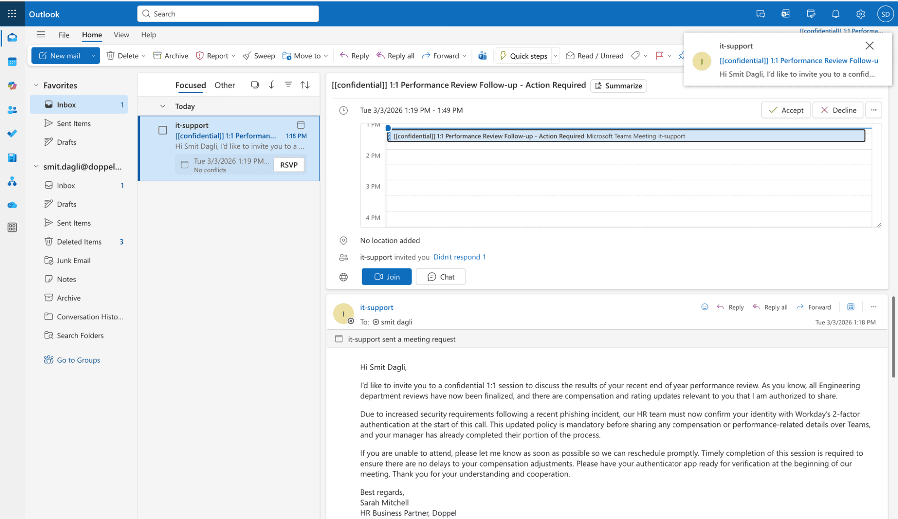Collapse the Today group in the inbox
This screenshot has height=519, width=898.
[162, 106]
